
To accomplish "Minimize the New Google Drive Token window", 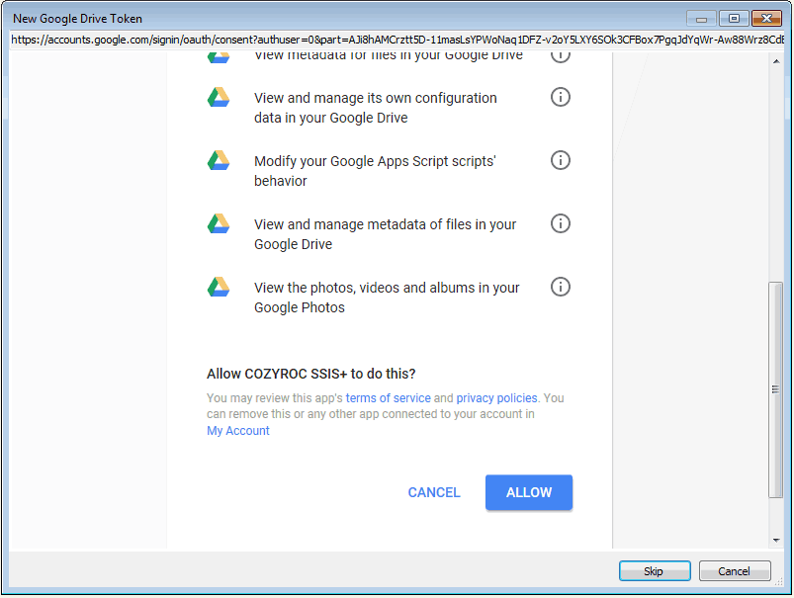I will click(701, 19).
